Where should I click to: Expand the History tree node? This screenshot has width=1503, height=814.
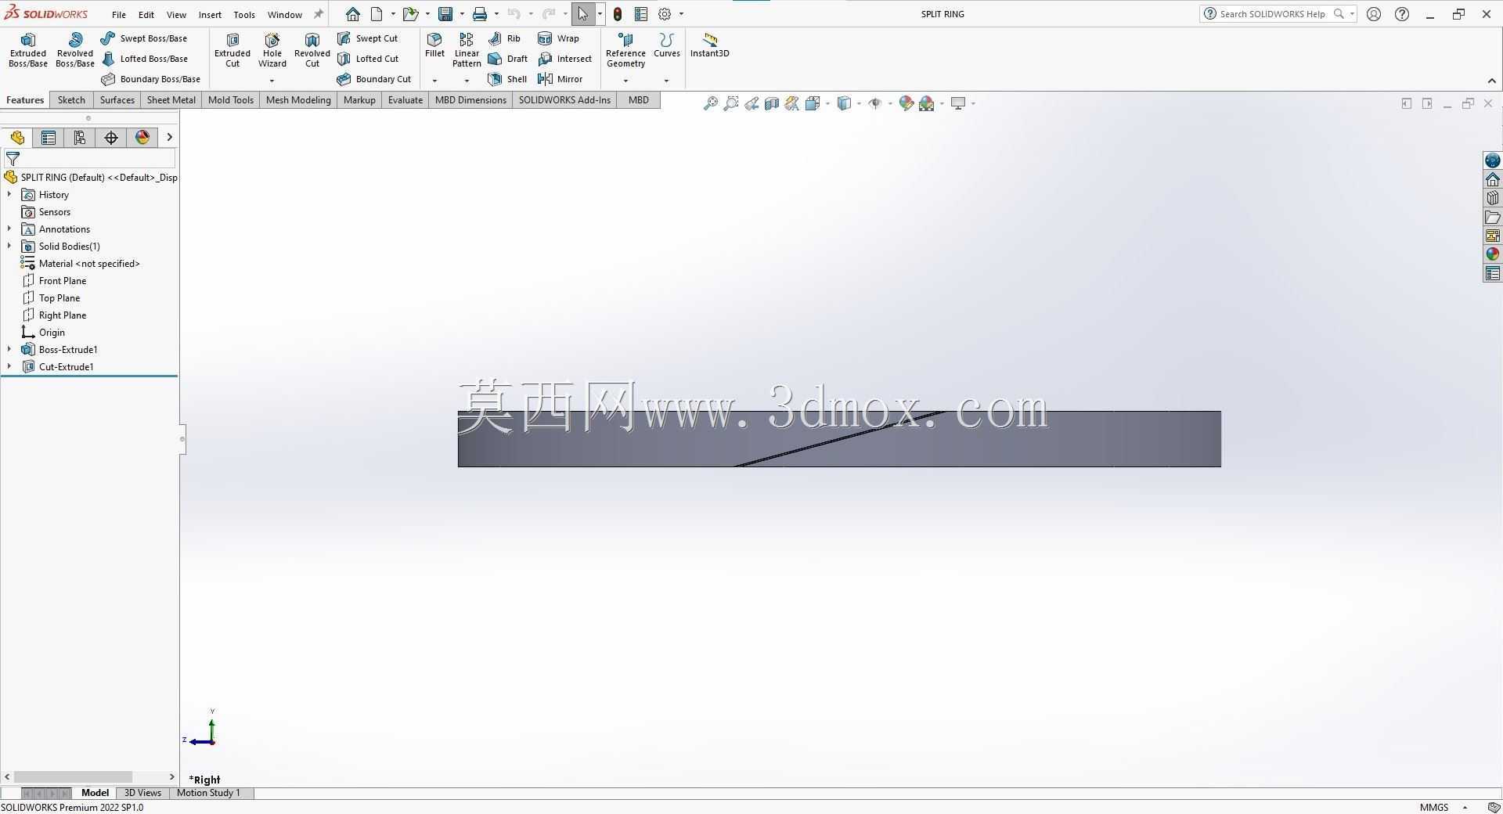click(x=9, y=194)
